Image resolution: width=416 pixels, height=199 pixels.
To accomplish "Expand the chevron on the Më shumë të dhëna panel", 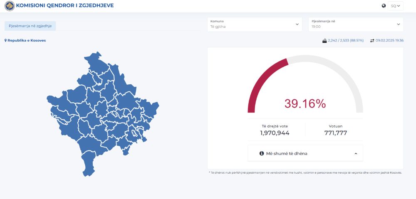I will [356, 153].
